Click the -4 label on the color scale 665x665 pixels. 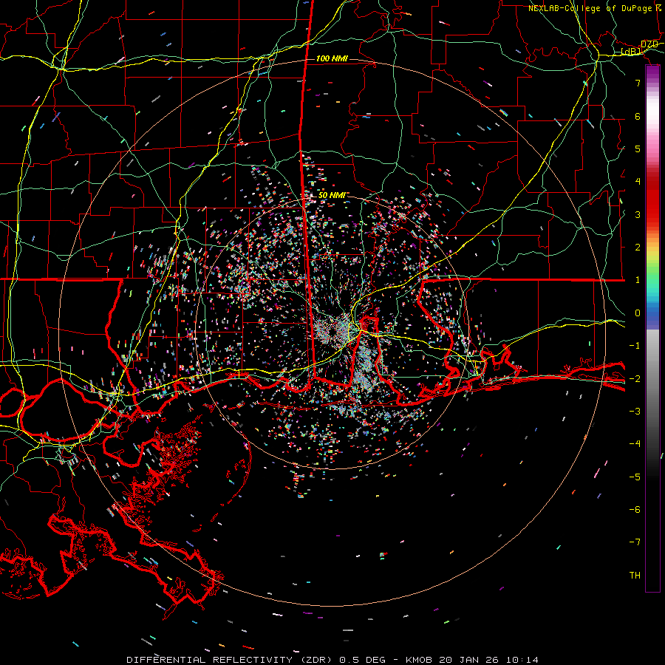[635, 444]
